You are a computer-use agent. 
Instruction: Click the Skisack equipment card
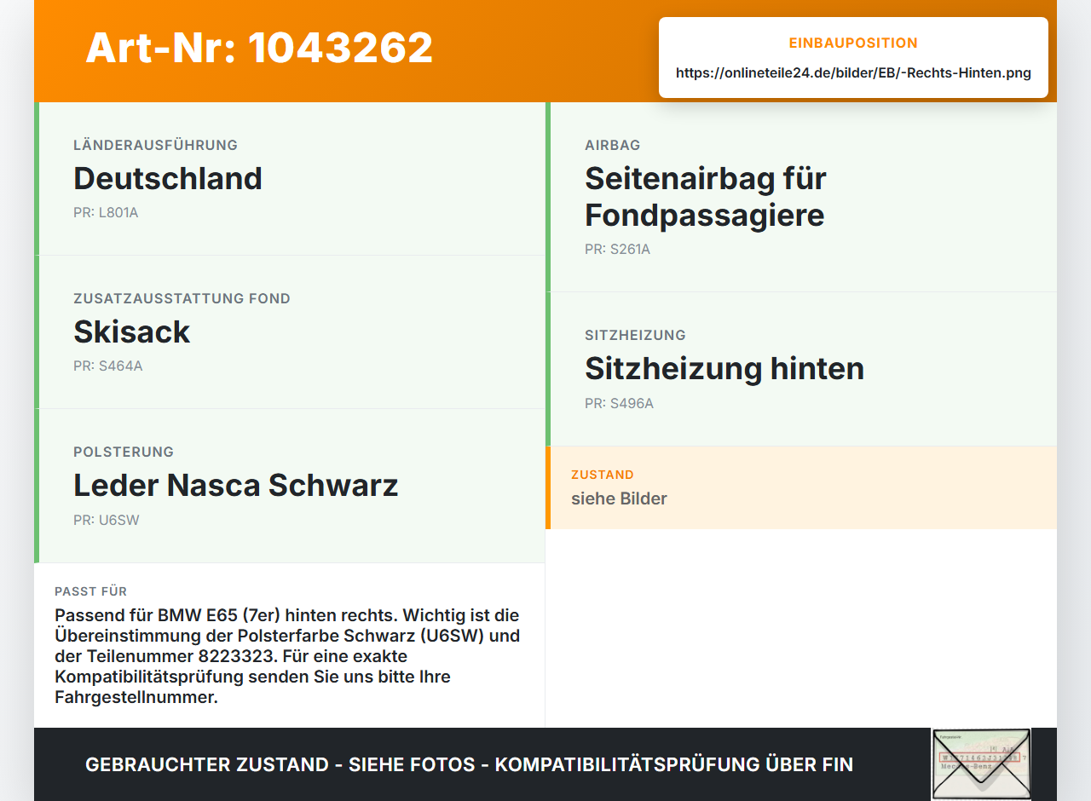click(290, 332)
